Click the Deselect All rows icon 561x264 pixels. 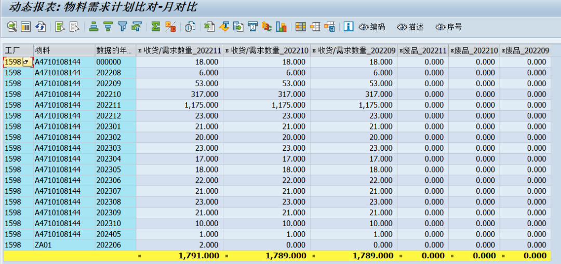[74, 27]
